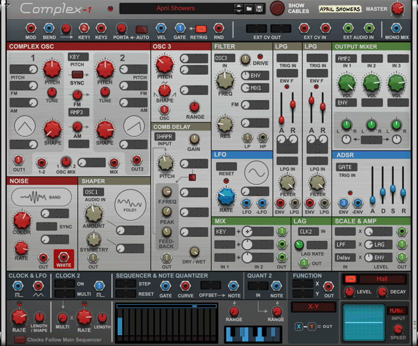Toggle the reverb ON button beside Hall
Viewport: 418px width, 346px height.
tap(351, 279)
